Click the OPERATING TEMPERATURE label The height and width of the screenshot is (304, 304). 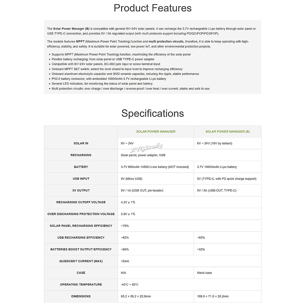click(x=81, y=284)
